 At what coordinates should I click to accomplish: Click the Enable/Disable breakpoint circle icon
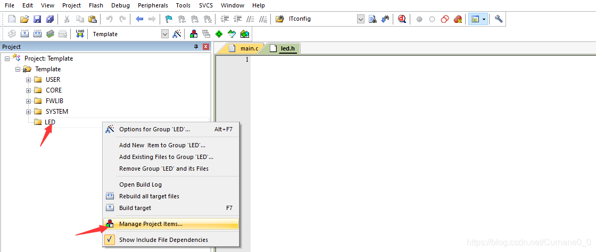coord(432,19)
